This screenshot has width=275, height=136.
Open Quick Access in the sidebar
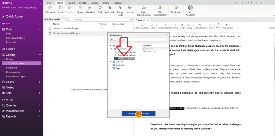15,16
